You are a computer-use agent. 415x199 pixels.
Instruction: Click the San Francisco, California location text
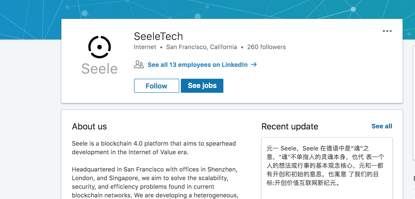pos(202,47)
